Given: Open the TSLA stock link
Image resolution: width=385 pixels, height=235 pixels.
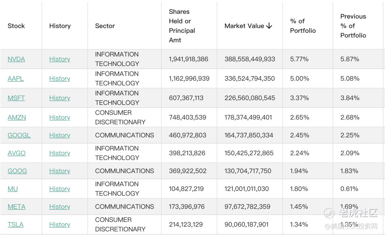Looking at the screenshot, I should click(x=15, y=225).
